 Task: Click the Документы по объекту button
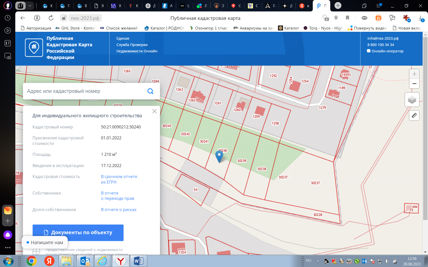click(78, 233)
